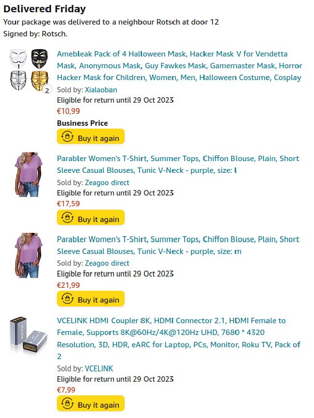Buy the size M purple blouse again

point(91,299)
